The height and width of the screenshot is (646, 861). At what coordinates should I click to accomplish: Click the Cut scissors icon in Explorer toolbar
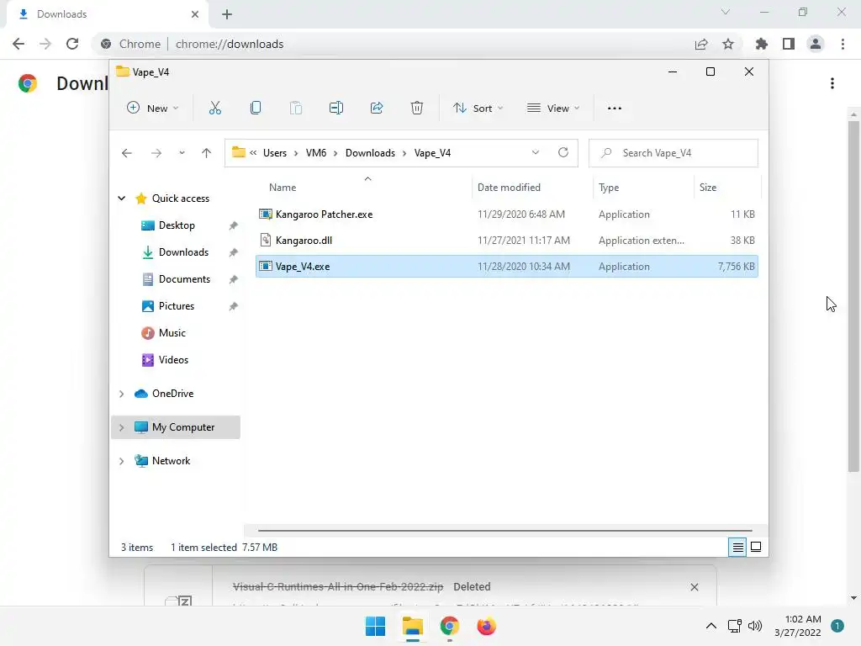pos(214,109)
